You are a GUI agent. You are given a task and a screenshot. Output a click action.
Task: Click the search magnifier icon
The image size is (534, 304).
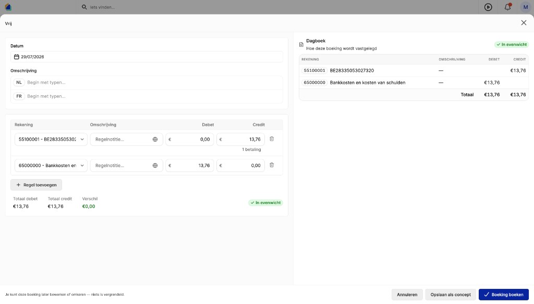pos(84,7)
